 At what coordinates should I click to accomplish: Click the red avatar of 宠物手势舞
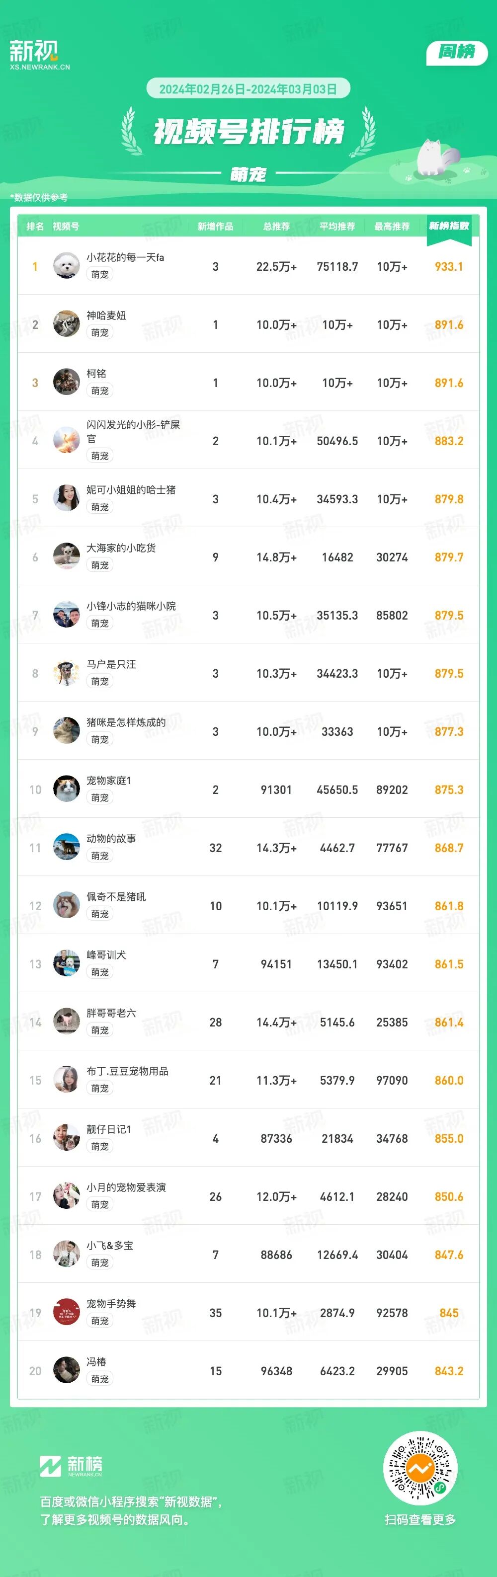(66, 1313)
